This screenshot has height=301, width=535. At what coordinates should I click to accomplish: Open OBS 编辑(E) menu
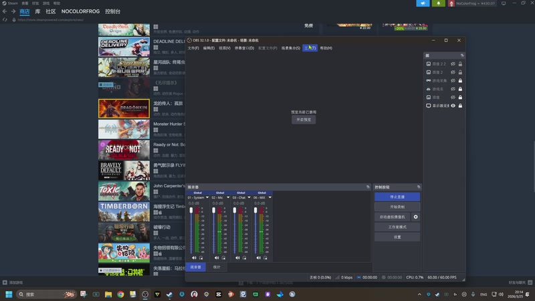tap(209, 48)
